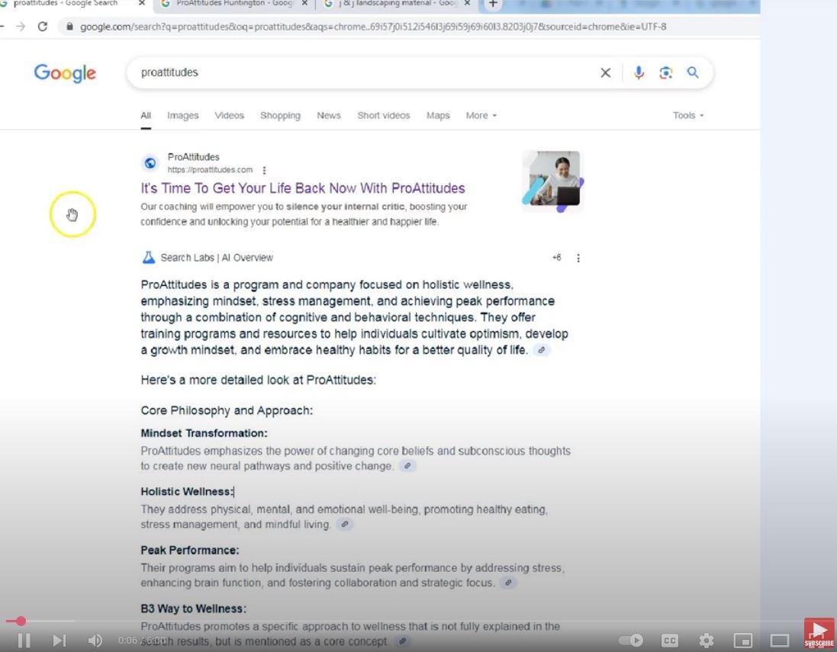This screenshot has width=837, height=652.
Task: Open Maps results
Action: coord(438,116)
